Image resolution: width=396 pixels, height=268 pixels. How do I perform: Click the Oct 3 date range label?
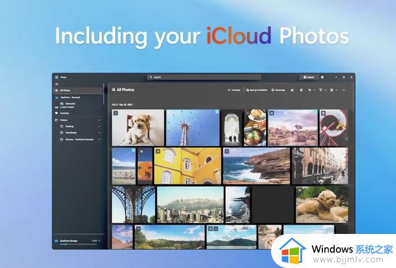point(122,105)
